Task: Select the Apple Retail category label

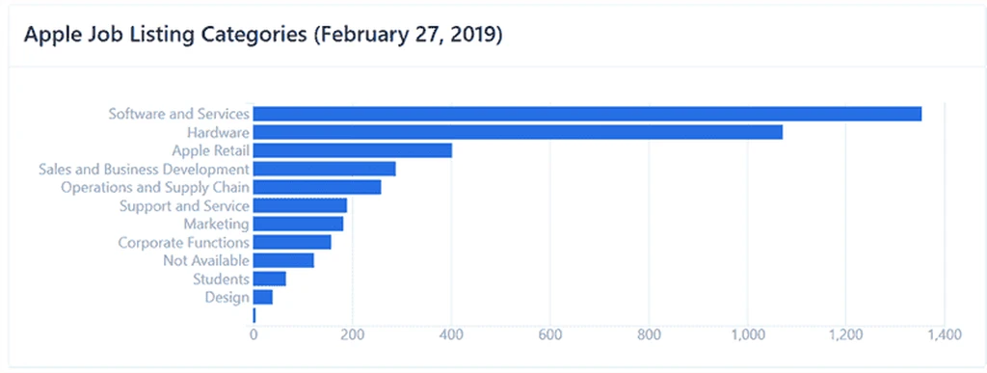Action: (x=211, y=151)
